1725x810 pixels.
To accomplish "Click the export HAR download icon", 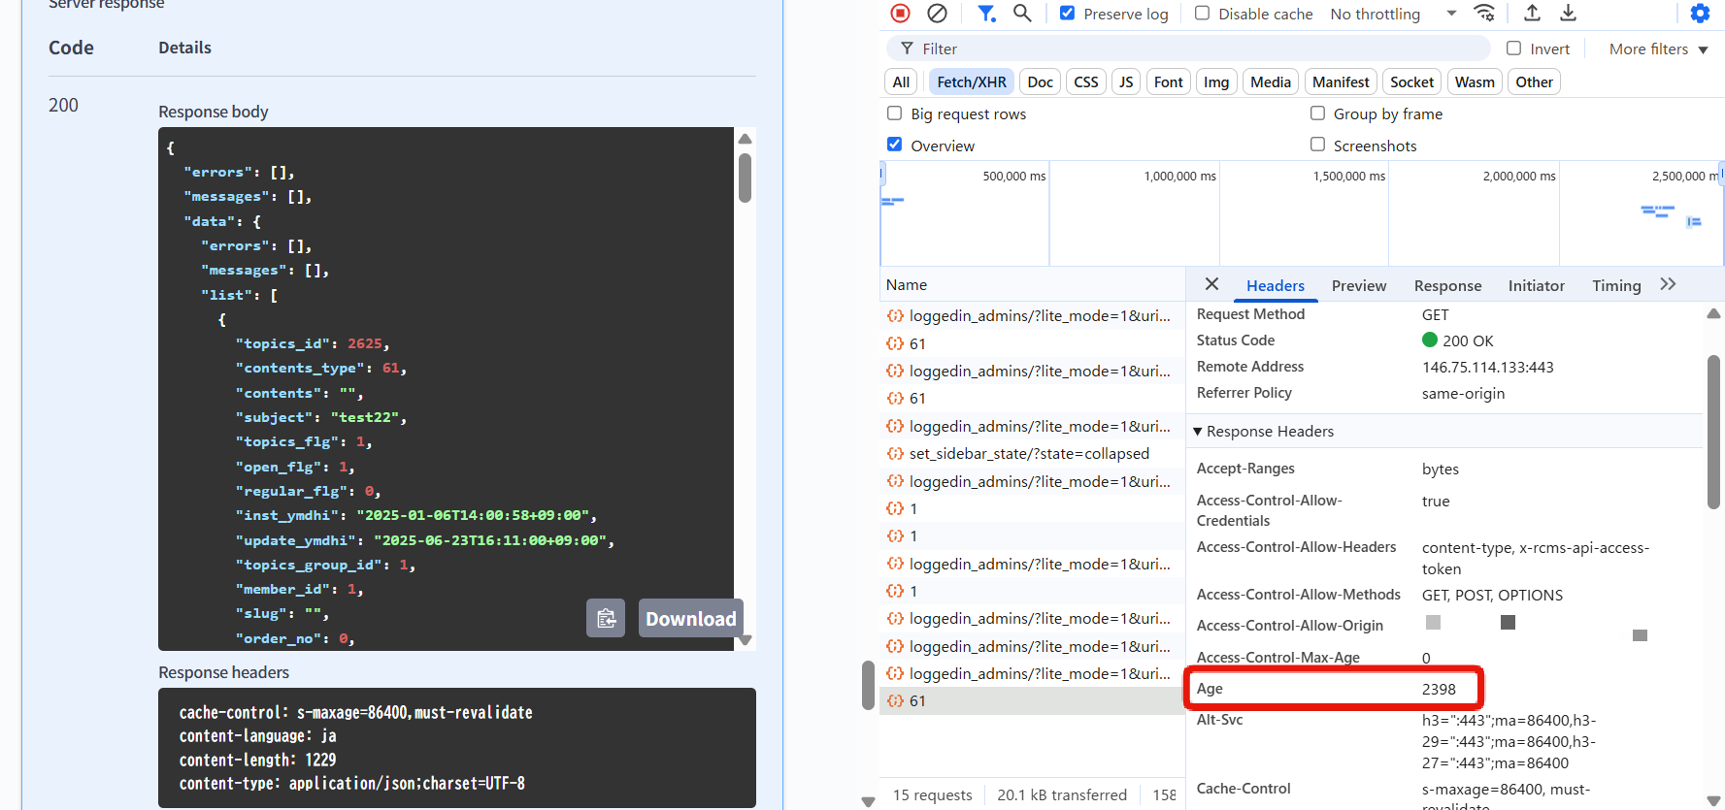I will (x=1569, y=13).
